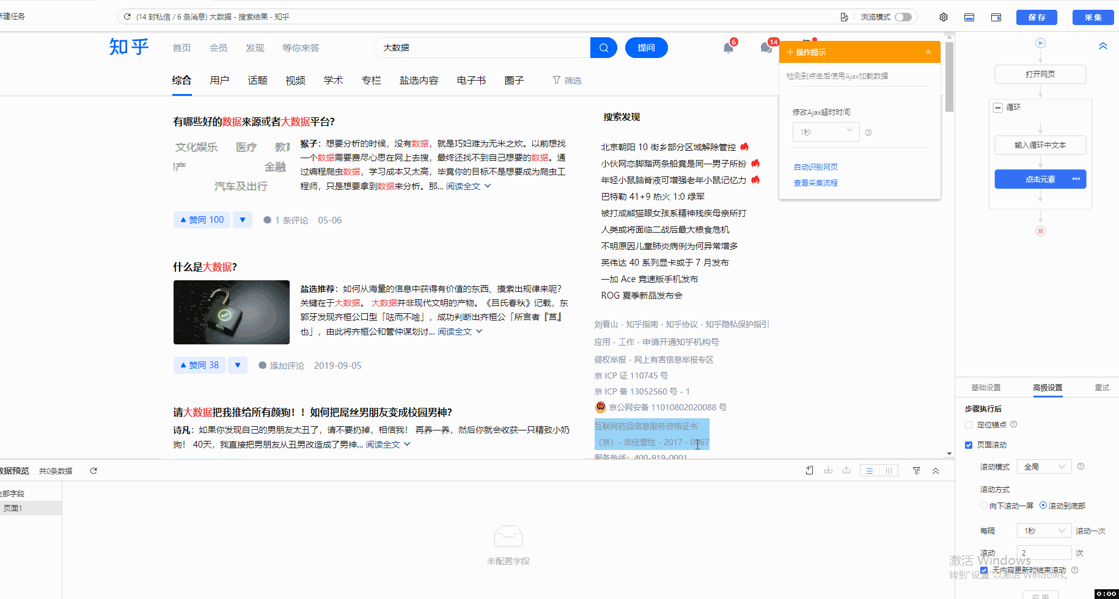
Task: Open the page translate icon in address bar
Action: coord(844,17)
